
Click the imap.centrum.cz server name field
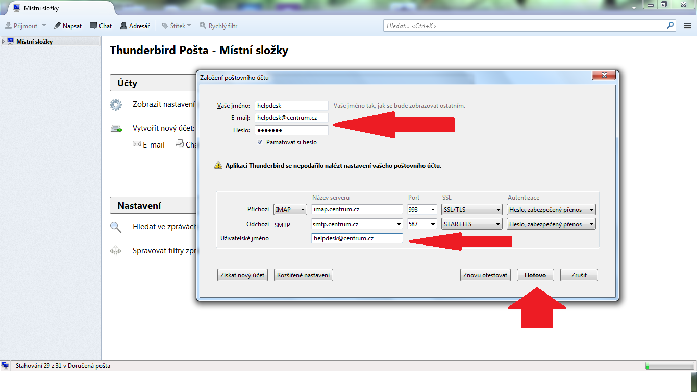357,209
